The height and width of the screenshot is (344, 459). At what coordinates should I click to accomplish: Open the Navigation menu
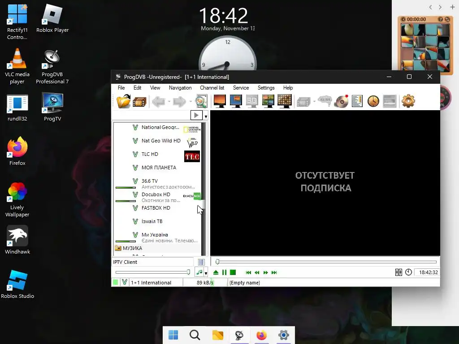[180, 88]
